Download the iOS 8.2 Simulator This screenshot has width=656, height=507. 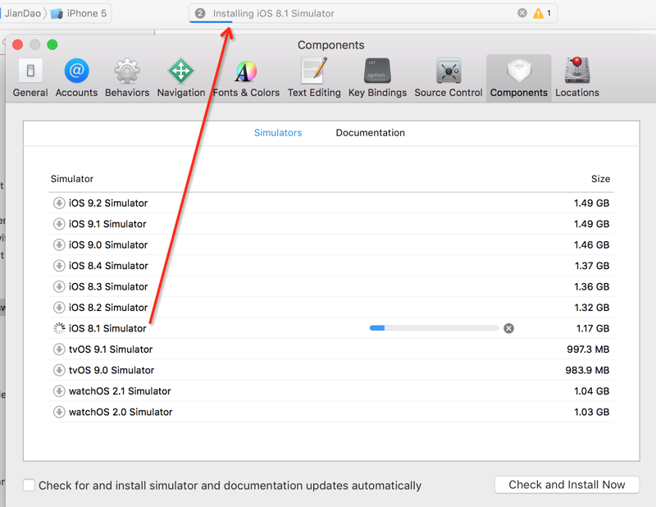tap(59, 308)
